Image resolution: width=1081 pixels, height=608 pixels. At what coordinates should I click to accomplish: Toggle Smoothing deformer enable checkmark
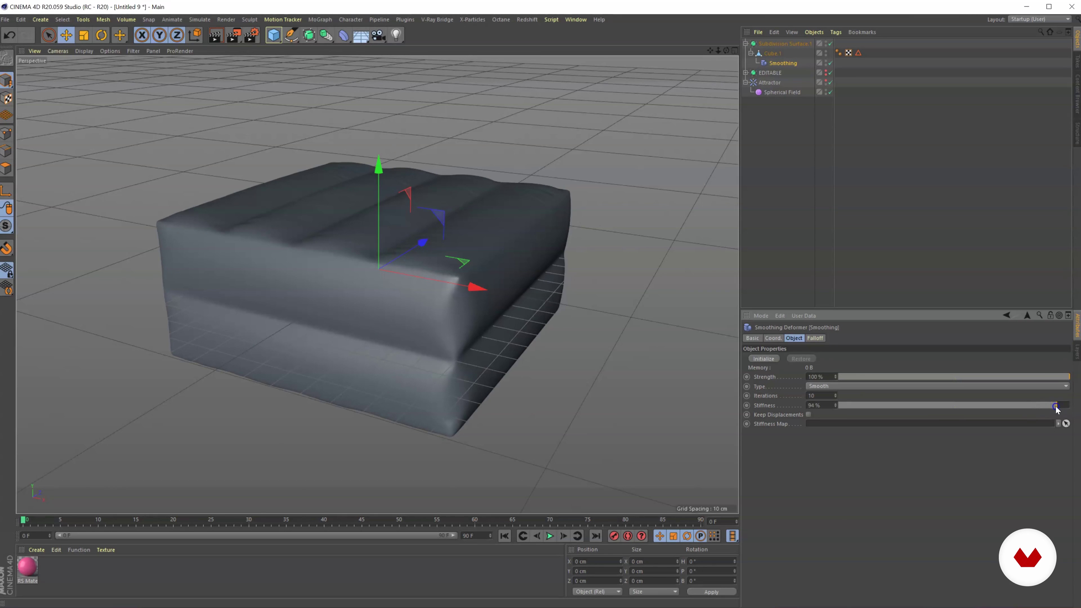point(830,63)
